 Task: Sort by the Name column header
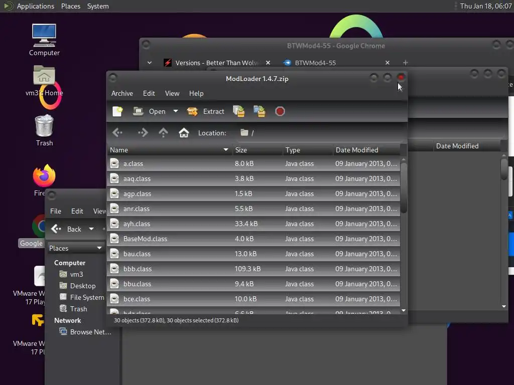(x=169, y=150)
